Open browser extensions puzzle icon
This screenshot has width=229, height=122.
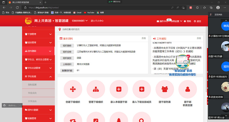coord(197,8)
